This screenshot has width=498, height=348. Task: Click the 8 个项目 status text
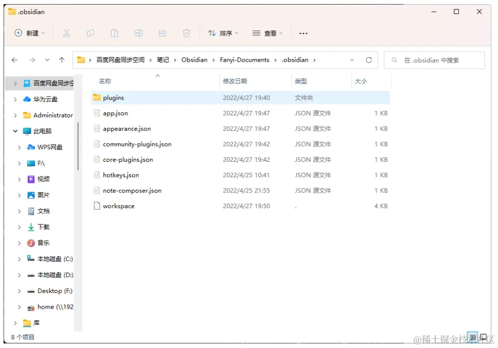[23, 337]
